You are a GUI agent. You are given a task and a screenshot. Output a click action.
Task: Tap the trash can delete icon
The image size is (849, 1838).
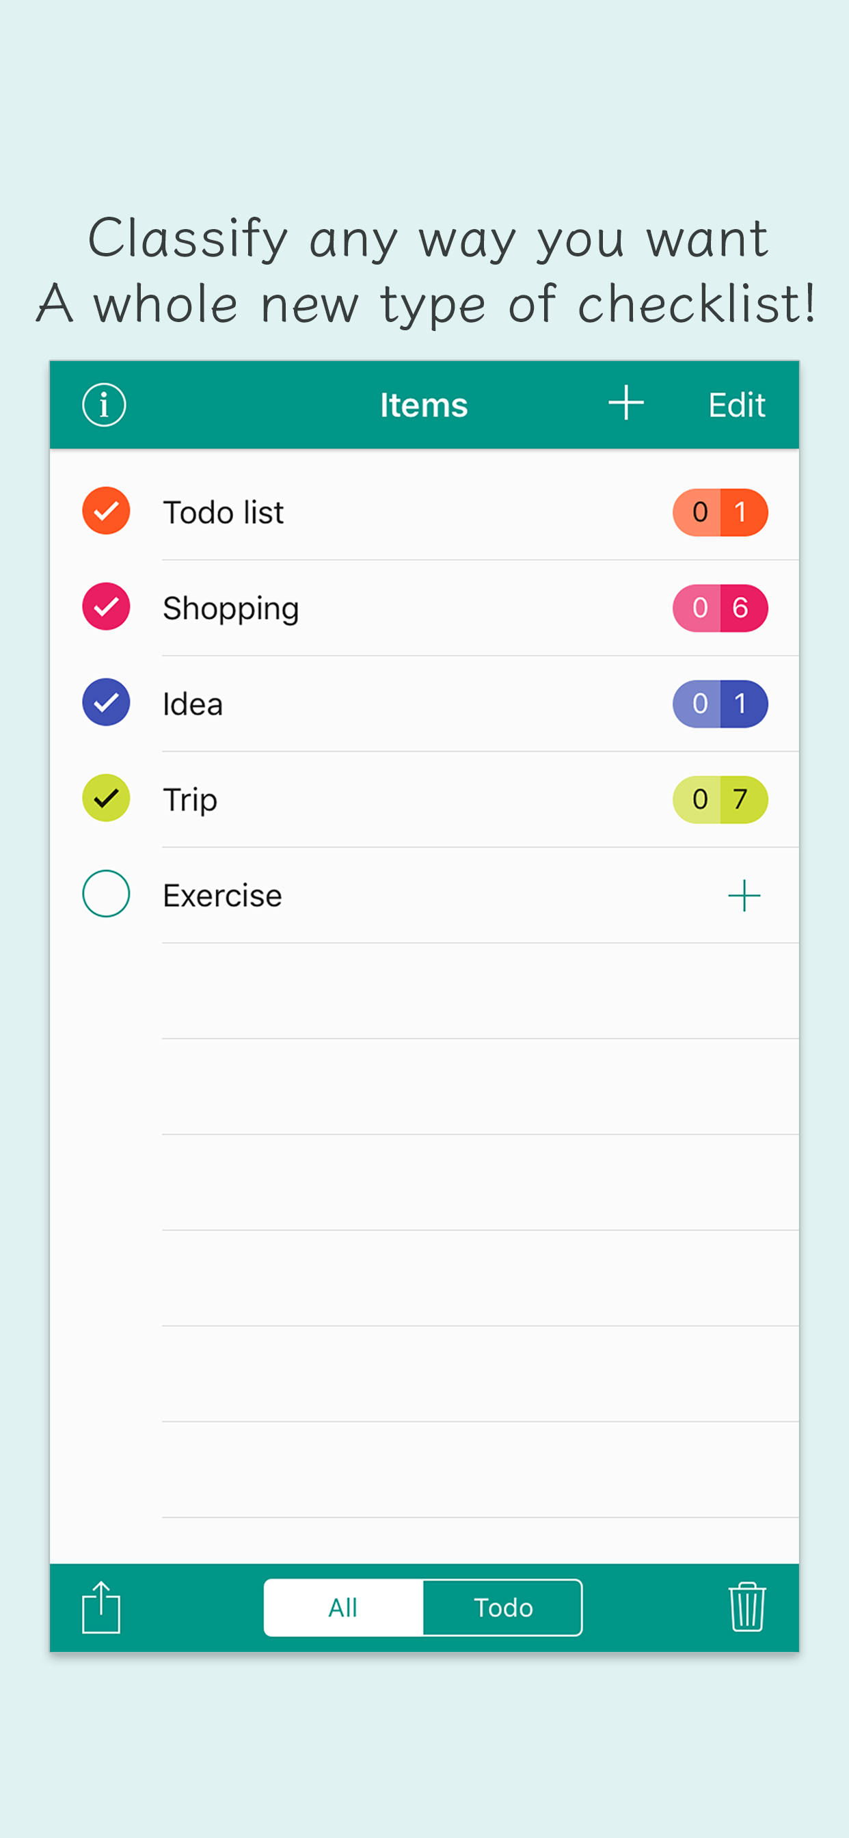pos(747,1607)
